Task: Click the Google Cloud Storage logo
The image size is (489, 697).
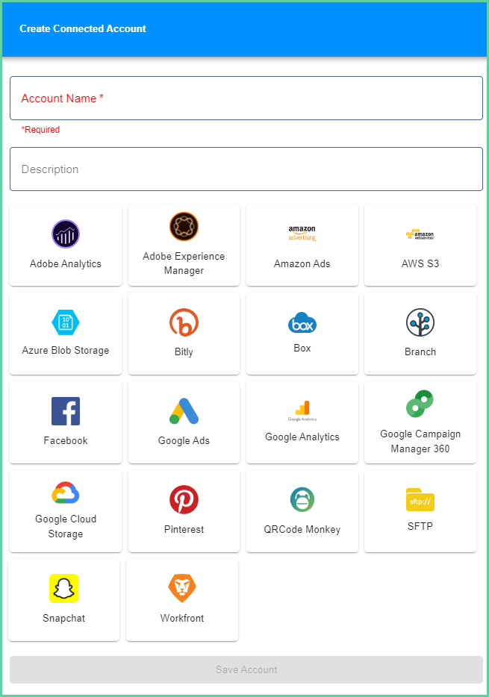Action: point(66,493)
